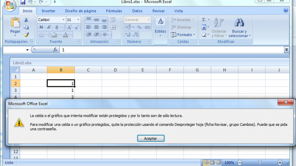Viewport: 296px width, 166px height.
Task: Click Aceptar in the warning dialog
Action: click(151, 138)
